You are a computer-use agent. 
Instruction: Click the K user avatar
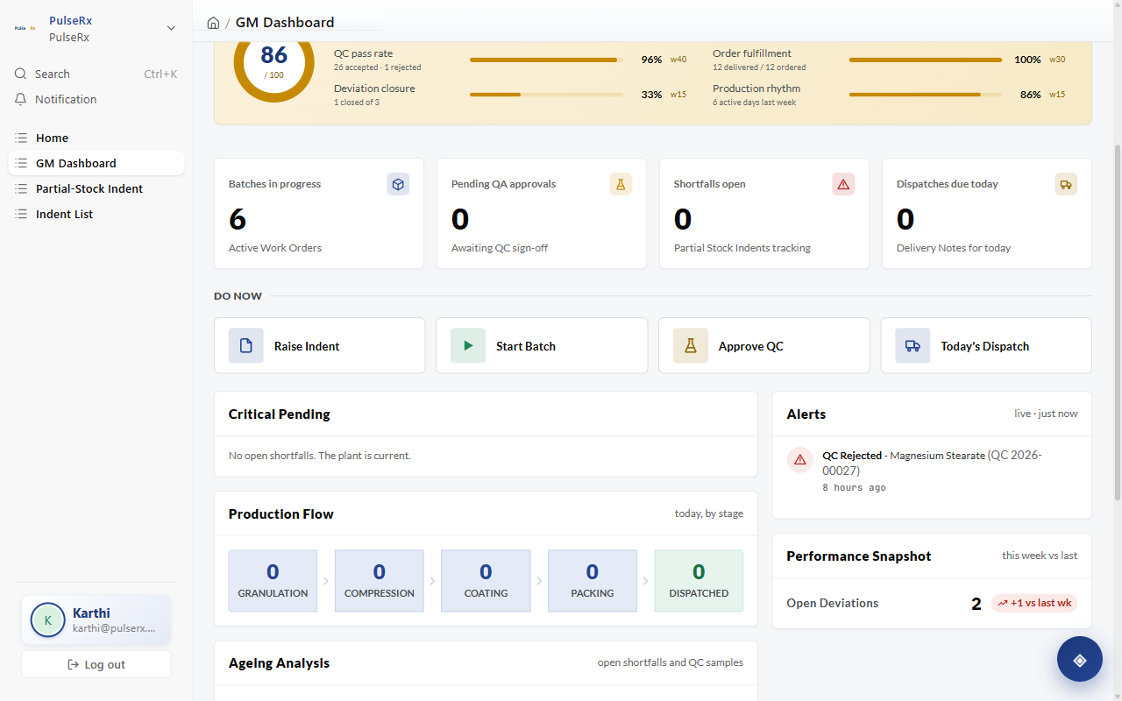click(47, 620)
